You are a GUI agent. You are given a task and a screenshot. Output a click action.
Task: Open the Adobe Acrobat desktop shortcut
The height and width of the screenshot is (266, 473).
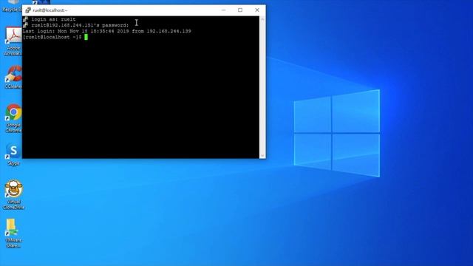13,41
